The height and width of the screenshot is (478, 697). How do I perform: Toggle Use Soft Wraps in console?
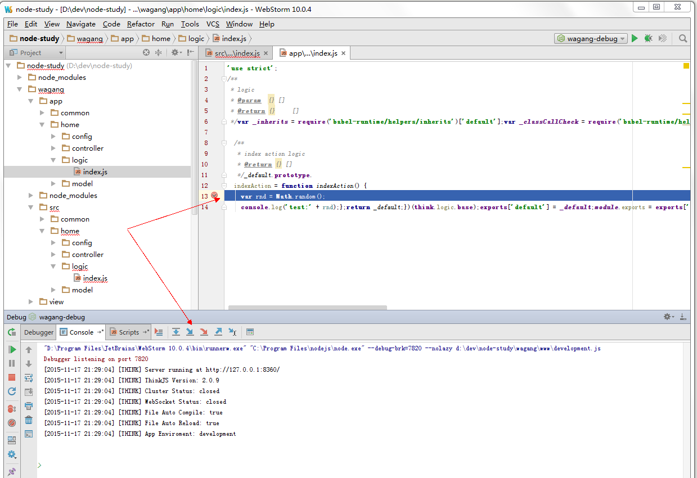click(x=29, y=377)
